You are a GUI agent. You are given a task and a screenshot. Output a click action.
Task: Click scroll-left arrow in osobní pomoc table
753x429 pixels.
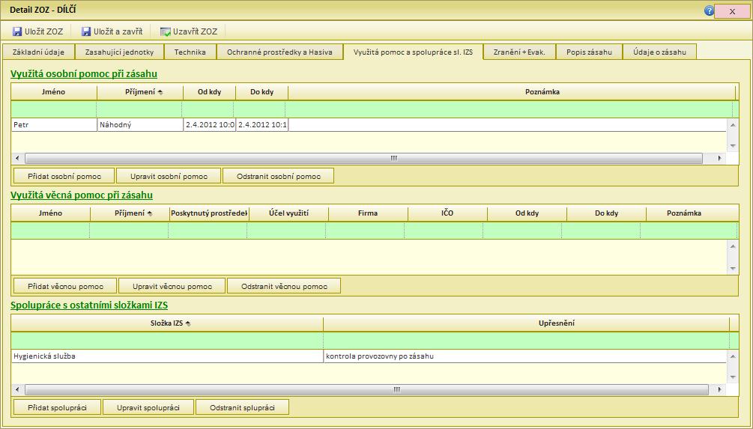point(17,158)
